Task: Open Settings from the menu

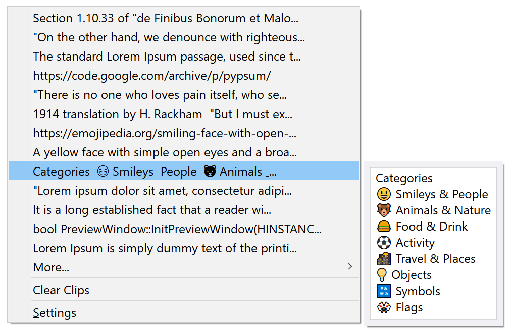Action: tap(183, 312)
